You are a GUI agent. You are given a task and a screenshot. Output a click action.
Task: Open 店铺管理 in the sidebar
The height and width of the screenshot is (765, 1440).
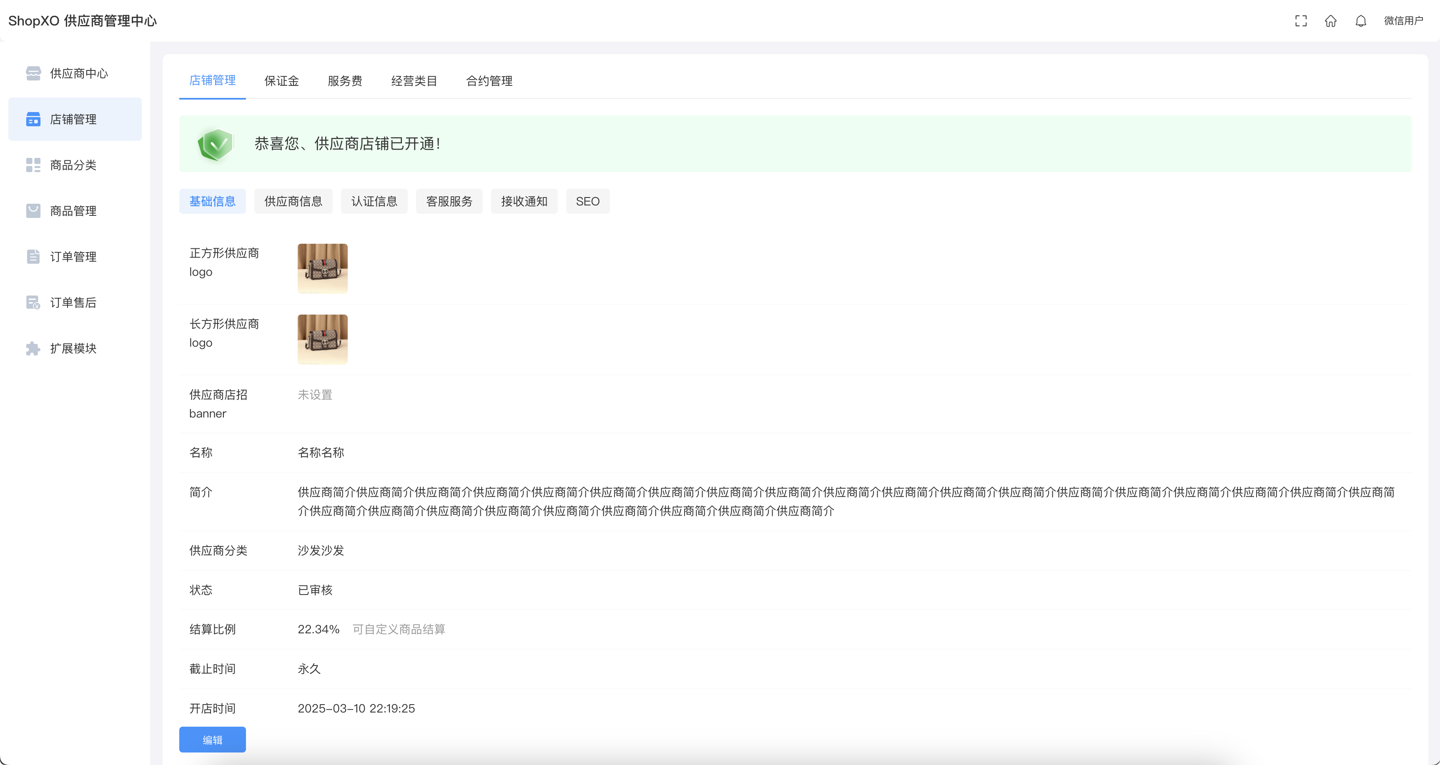click(74, 119)
